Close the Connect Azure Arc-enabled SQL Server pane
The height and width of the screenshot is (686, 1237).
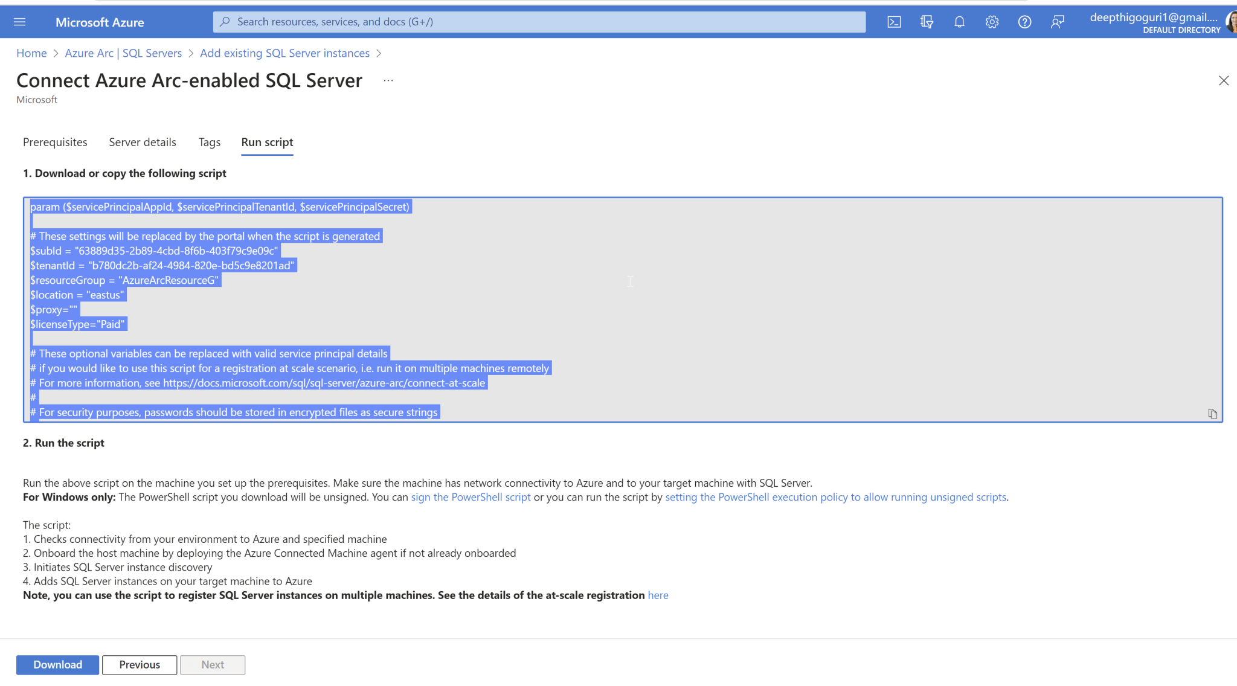pyautogui.click(x=1224, y=80)
